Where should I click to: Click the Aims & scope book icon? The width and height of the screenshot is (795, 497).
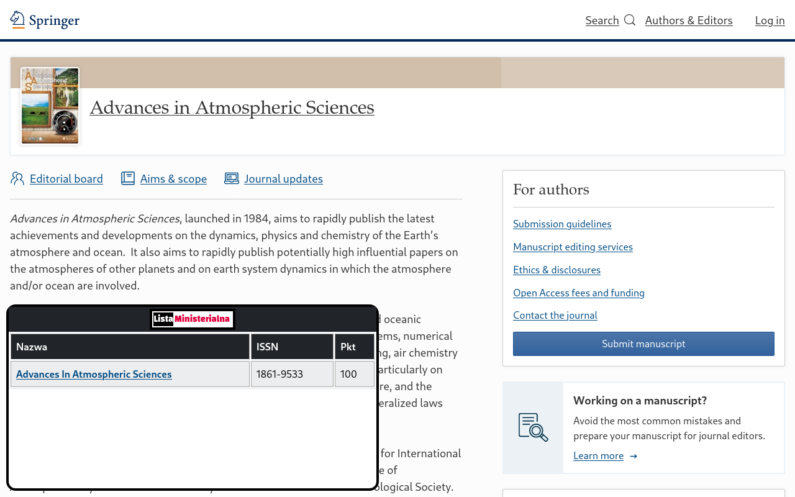(128, 179)
